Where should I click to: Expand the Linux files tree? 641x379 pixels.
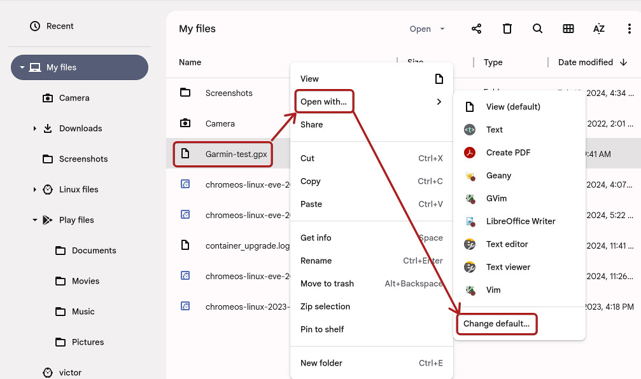coord(34,190)
